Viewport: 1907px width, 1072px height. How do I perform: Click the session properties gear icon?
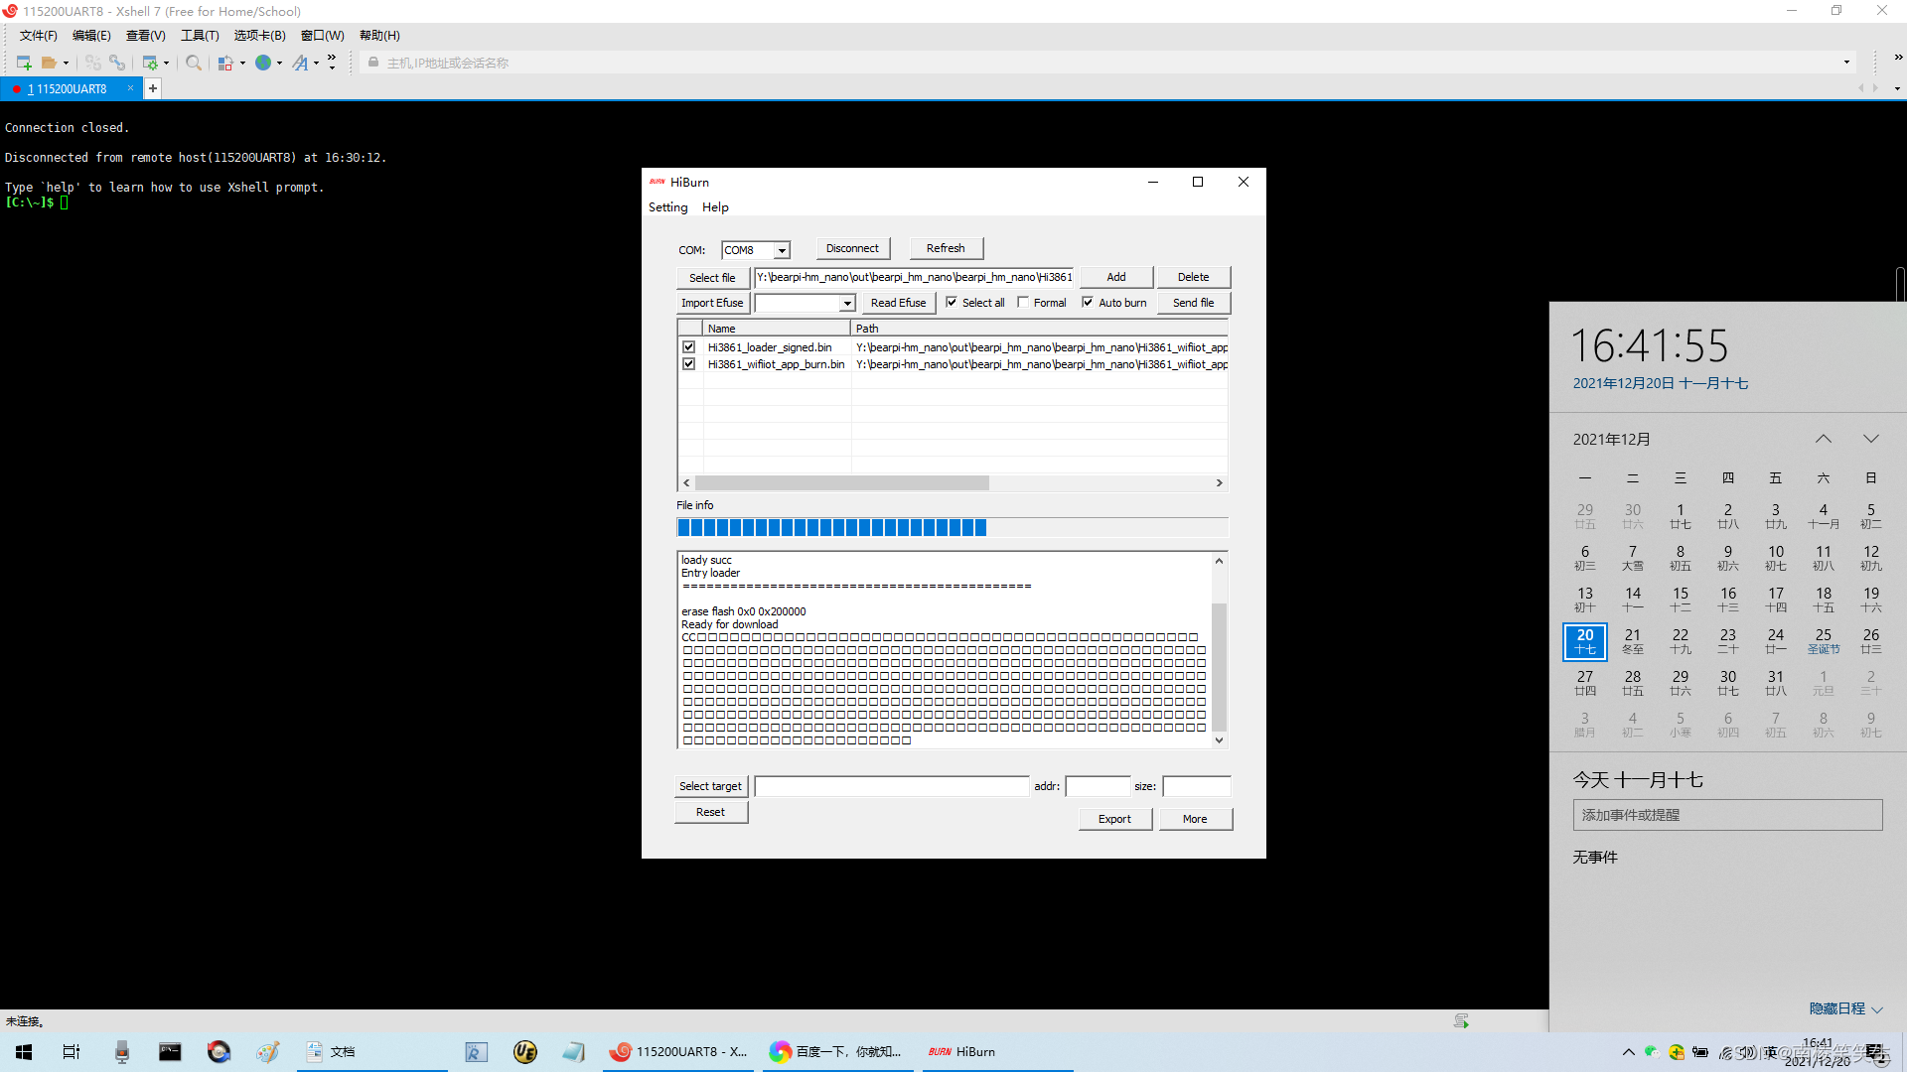151,63
